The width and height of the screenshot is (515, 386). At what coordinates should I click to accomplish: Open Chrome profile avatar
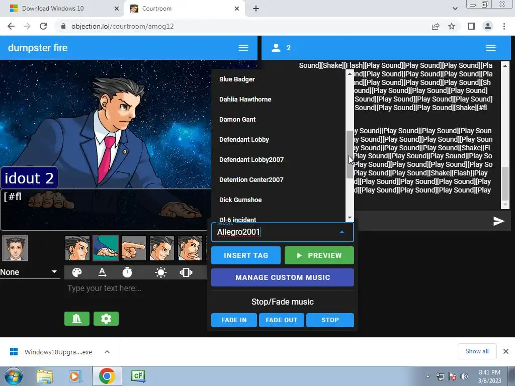point(488,26)
